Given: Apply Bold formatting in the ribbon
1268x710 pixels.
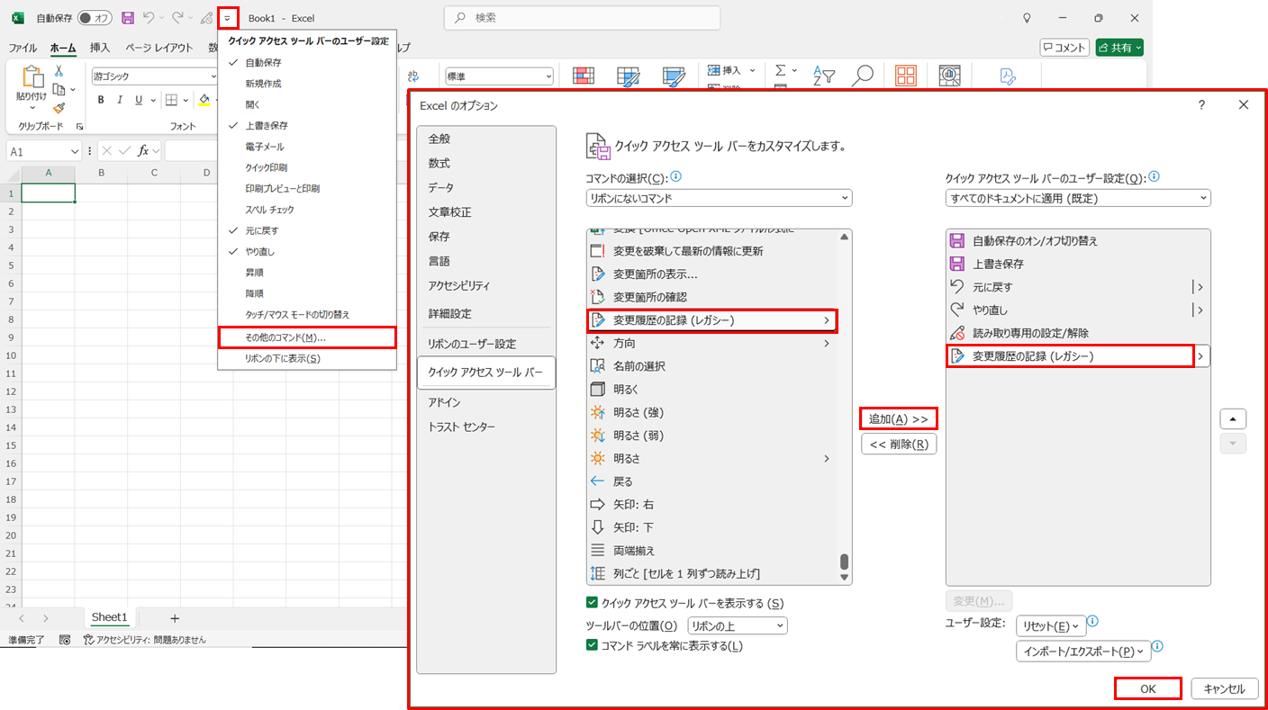Looking at the screenshot, I should point(101,100).
